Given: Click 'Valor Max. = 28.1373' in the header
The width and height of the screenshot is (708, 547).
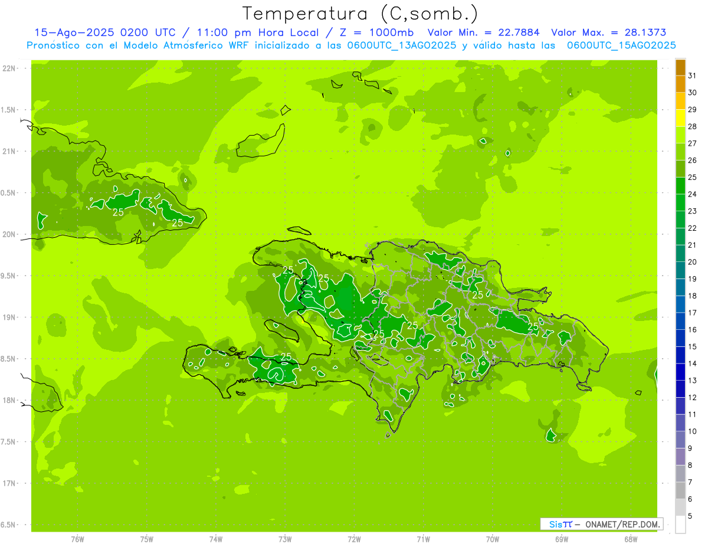Looking at the screenshot, I should click(609, 32).
